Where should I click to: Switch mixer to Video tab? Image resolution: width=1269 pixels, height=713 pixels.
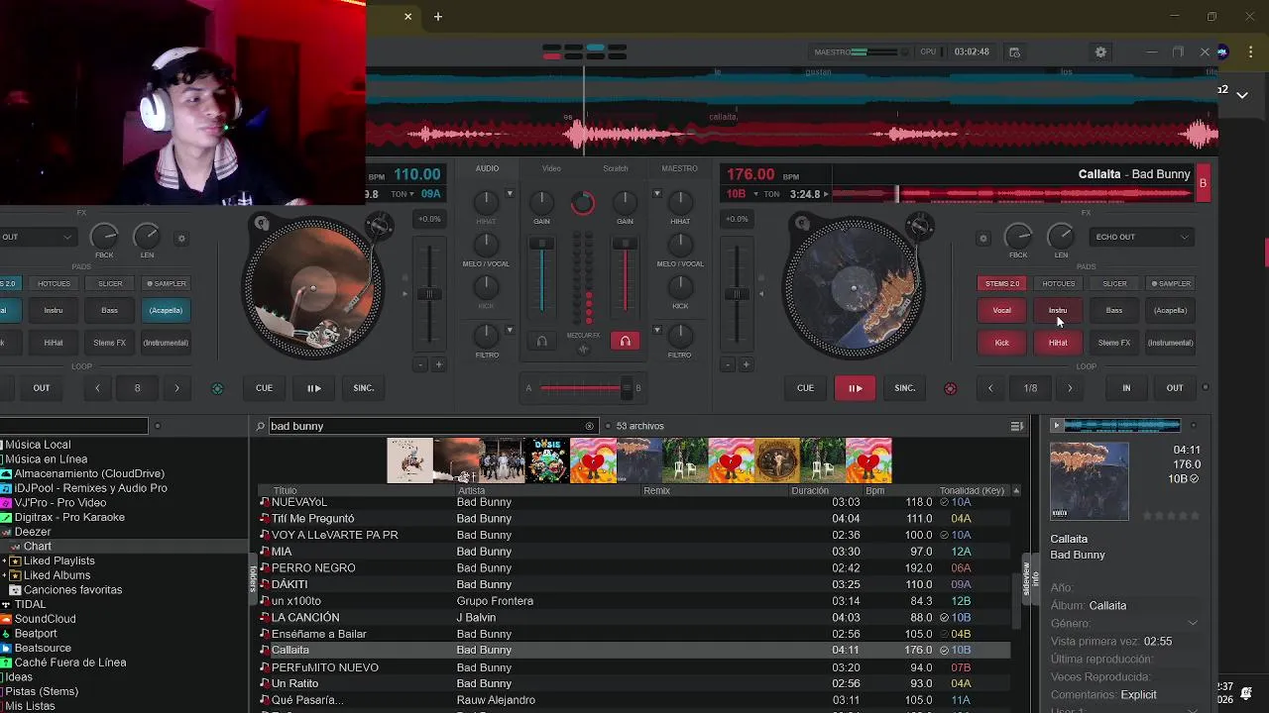tap(551, 168)
